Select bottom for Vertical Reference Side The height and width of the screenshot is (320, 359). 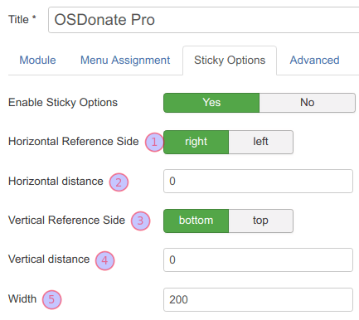196,221
